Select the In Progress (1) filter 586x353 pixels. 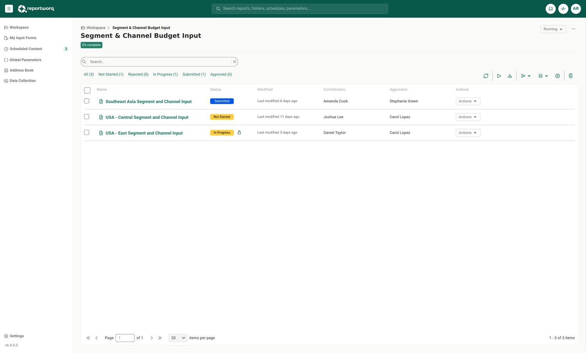(x=165, y=74)
